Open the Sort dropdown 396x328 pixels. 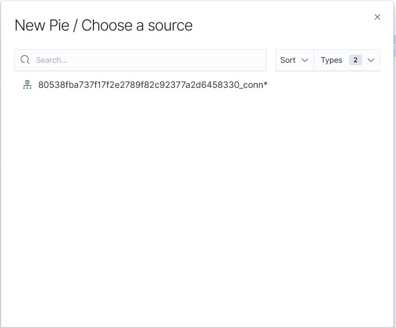pyautogui.click(x=294, y=60)
